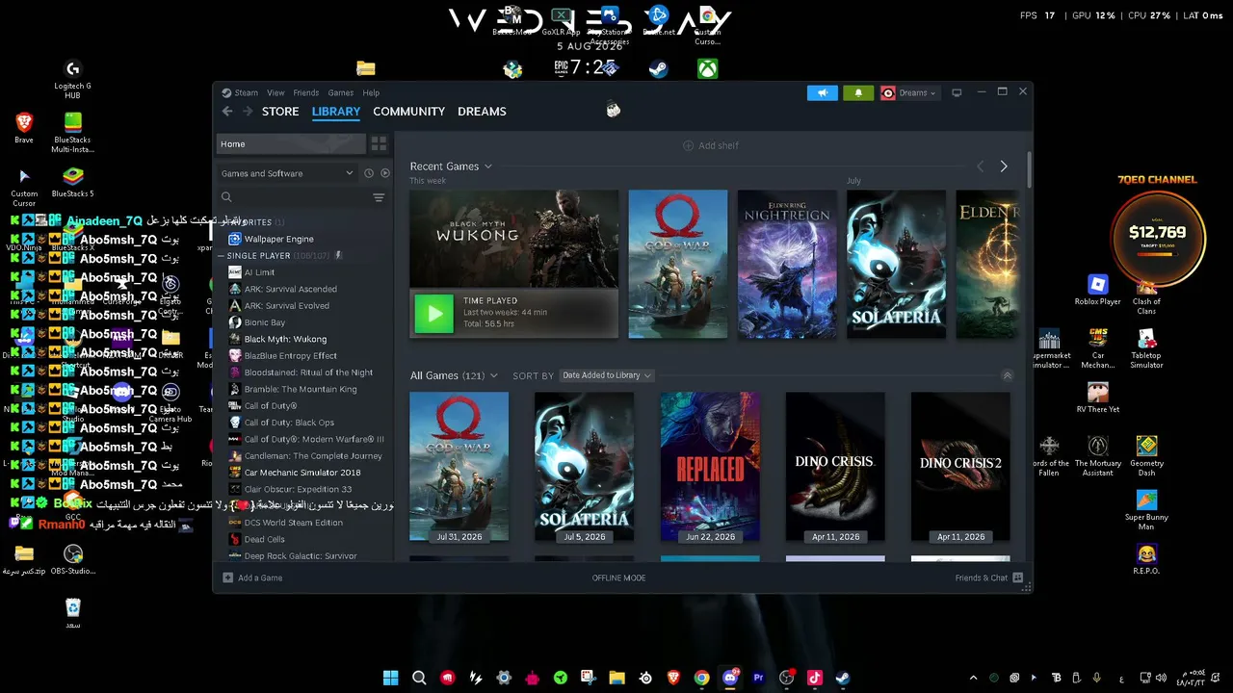Expand the Games and Software filter dropdown
1233x693 pixels.
tap(287, 173)
